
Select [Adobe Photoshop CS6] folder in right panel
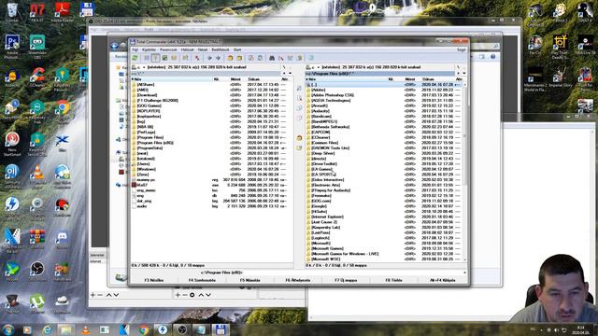tap(333, 95)
